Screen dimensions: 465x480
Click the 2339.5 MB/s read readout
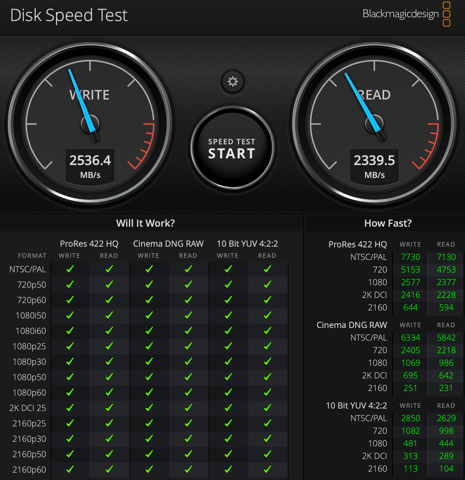[x=374, y=165]
